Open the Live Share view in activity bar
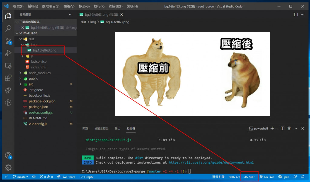The height and width of the screenshot is (182, 310). [x=8, y=90]
